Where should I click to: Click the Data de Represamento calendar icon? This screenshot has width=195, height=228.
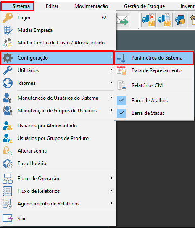(x=121, y=70)
